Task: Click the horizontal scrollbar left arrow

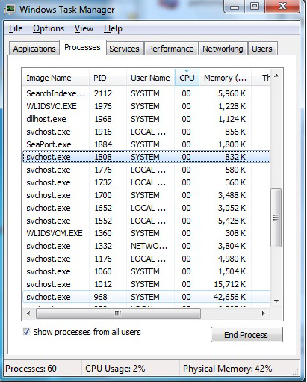Action: click(x=28, y=313)
